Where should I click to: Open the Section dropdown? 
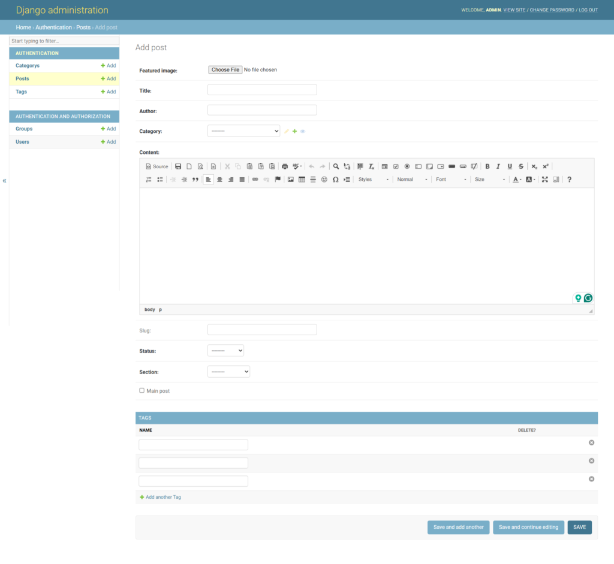[x=228, y=372]
